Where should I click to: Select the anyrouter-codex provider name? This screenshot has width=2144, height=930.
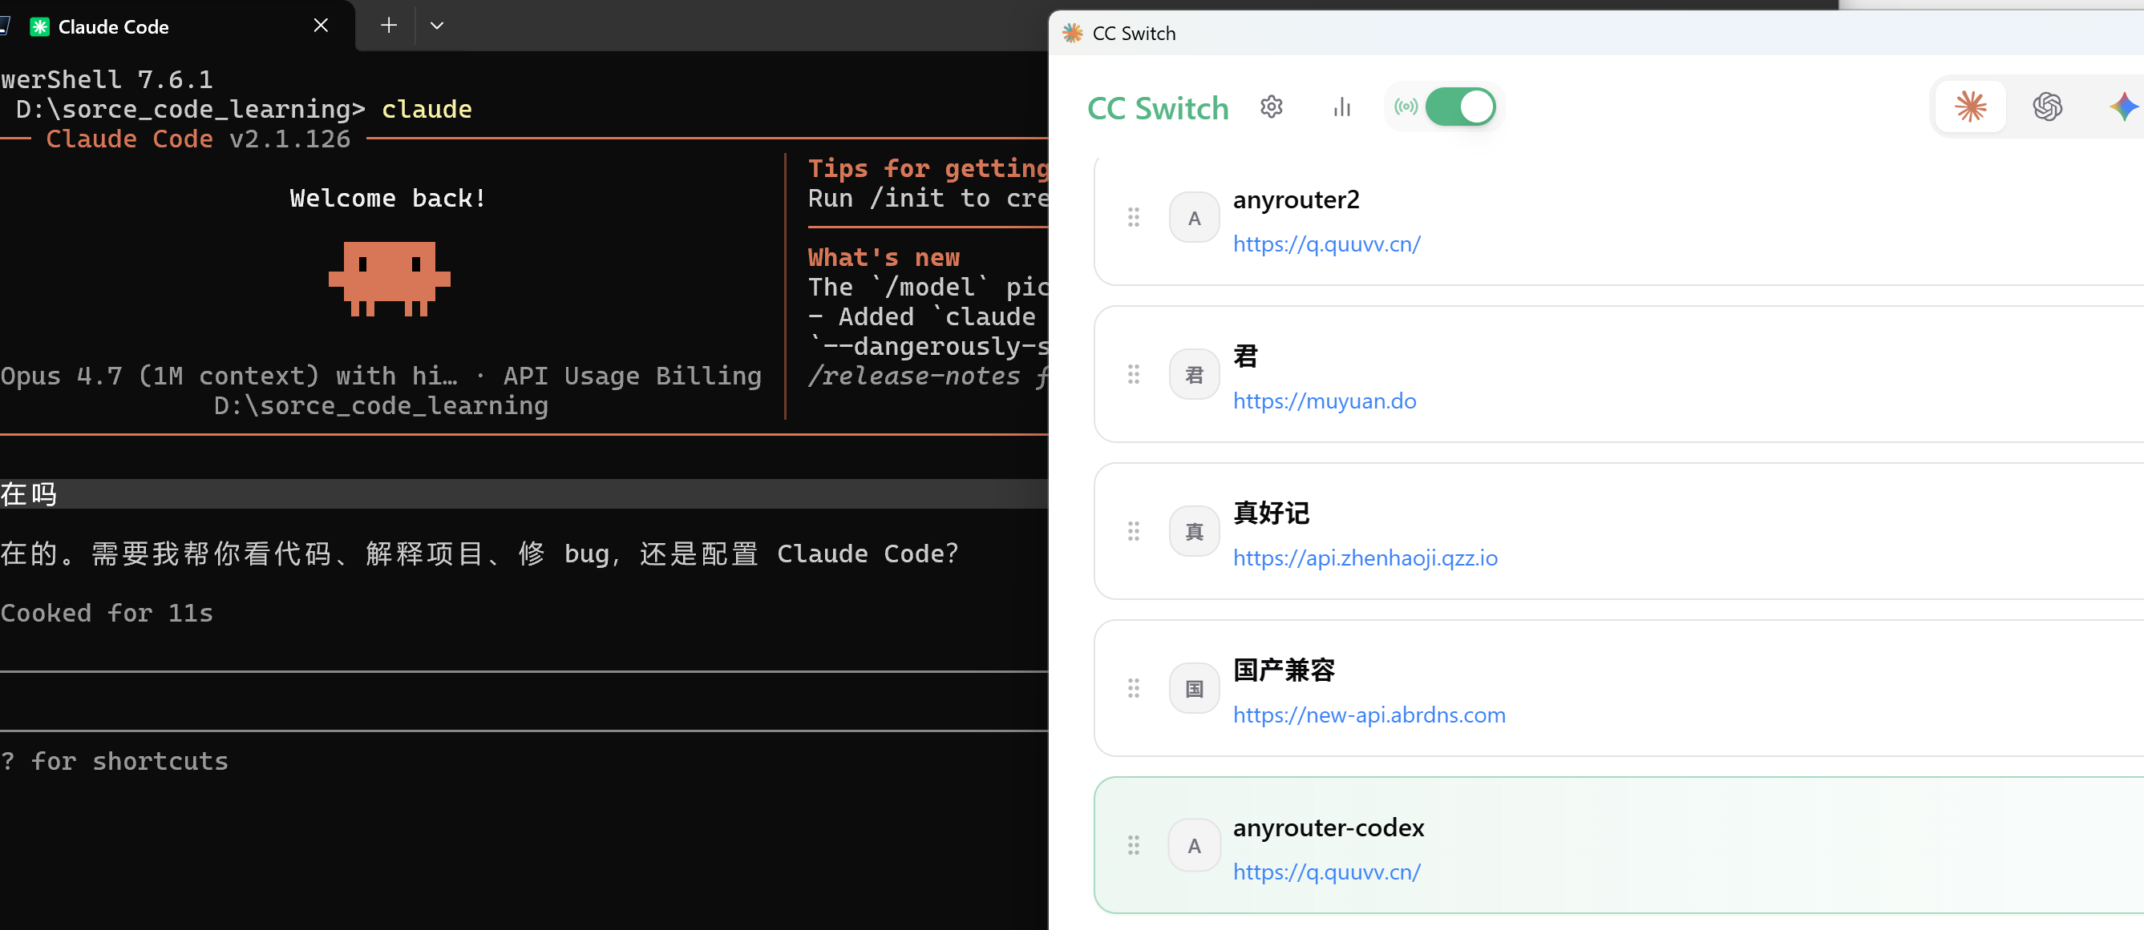click(x=1329, y=827)
